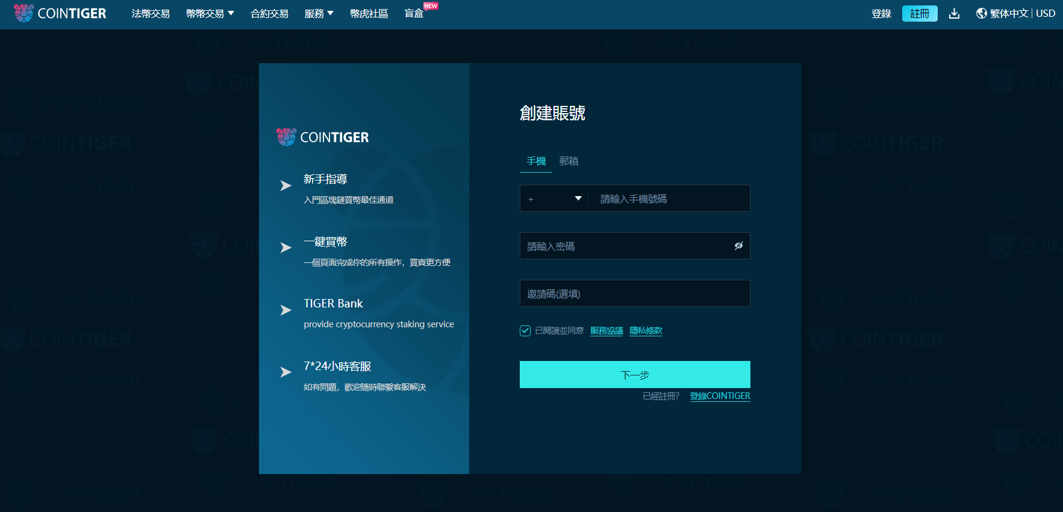Image resolution: width=1063 pixels, height=512 pixels.
Task: Open 合約交易 in navigation
Action: click(x=269, y=13)
